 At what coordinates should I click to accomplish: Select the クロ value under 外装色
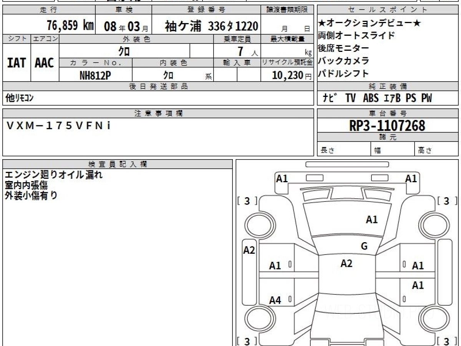124,51
